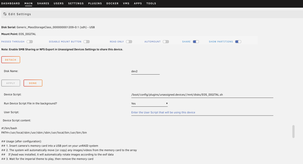This screenshot has width=303, height=164.
Task: Click the User Script input field
Action: [202, 112]
